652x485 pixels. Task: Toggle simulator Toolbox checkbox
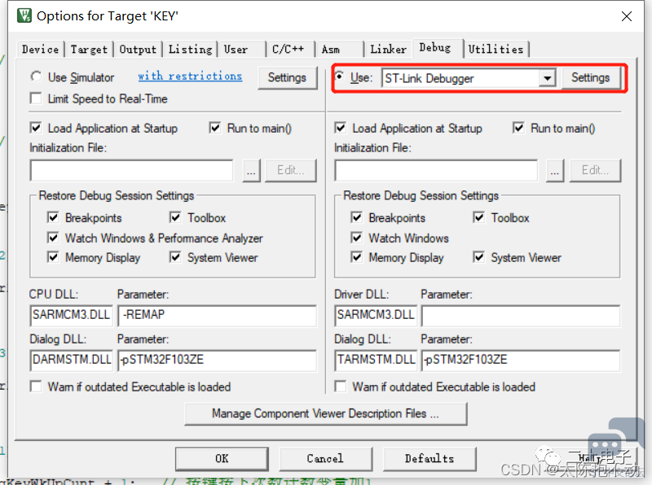point(175,217)
